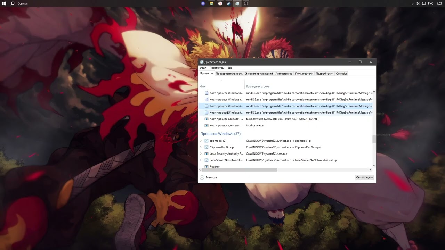Collapse Task Manager with Меньше toggle
The height and width of the screenshot is (250, 445).
click(x=208, y=177)
